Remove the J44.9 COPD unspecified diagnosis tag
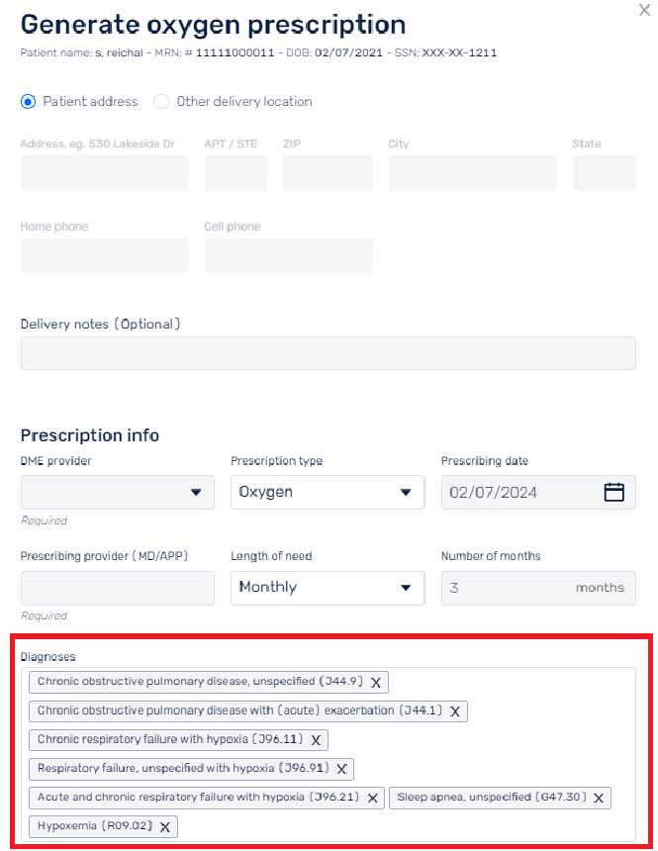 point(376,683)
